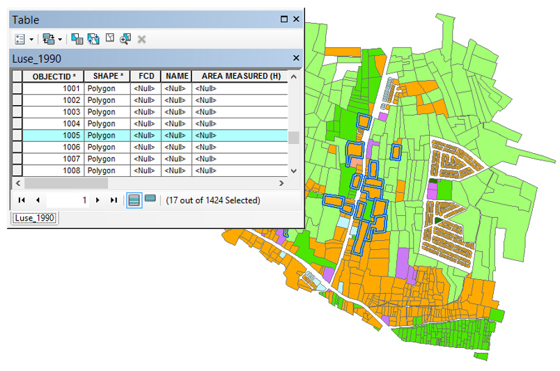
Task: Click the Select By Attributes icon
Action: pos(77,39)
